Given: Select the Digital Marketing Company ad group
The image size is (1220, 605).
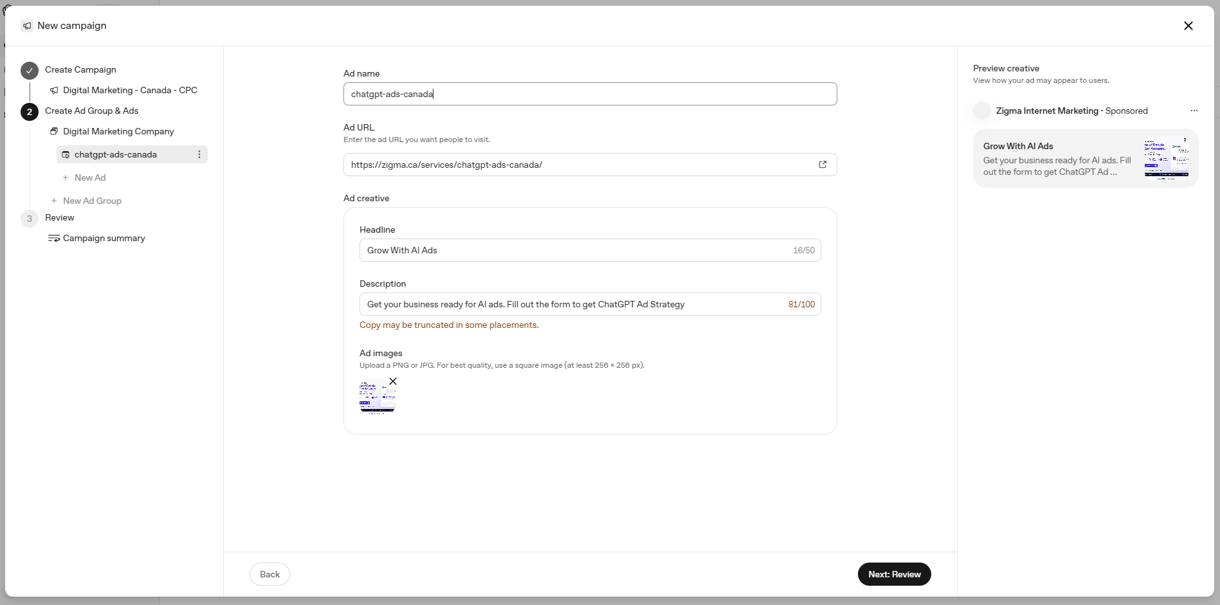Looking at the screenshot, I should 118,131.
